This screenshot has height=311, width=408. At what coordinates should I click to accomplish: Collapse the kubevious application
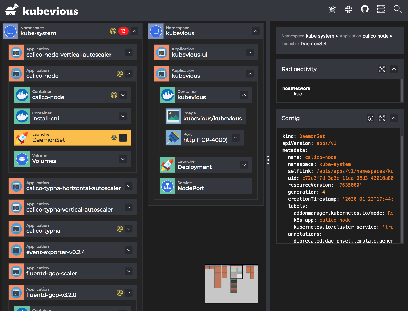pyautogui.click(x=250, y=74)
